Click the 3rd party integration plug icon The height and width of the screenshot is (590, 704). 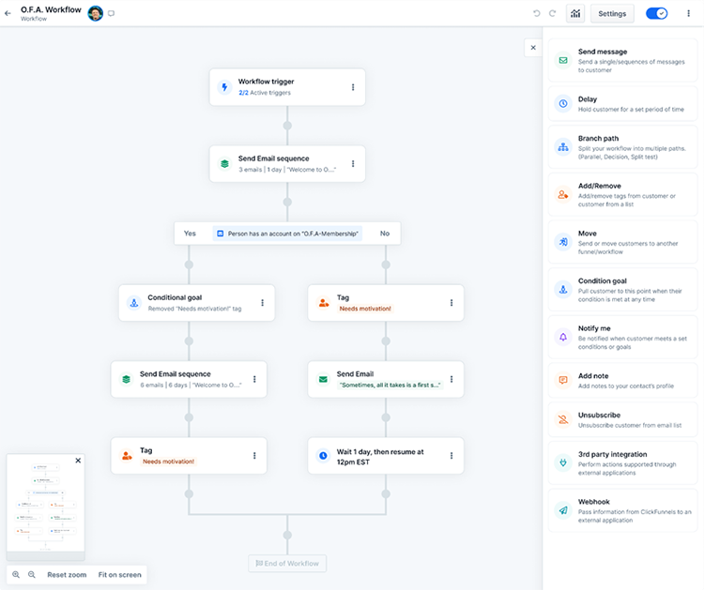click(x=563, y=462)
